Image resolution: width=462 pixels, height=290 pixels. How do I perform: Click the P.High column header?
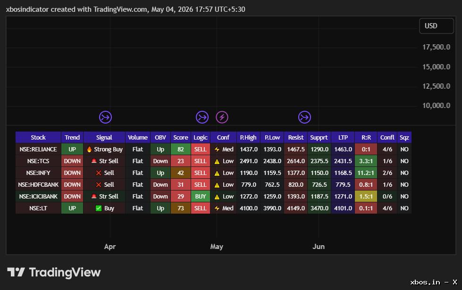coord(248,138)
